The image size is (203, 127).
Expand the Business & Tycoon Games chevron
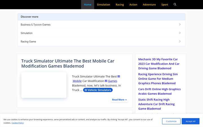(180, 25)
